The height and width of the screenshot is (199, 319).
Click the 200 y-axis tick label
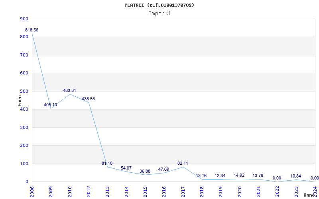[x=24, y=146]
